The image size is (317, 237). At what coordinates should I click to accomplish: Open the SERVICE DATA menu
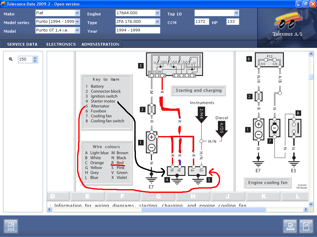point(22,44)
